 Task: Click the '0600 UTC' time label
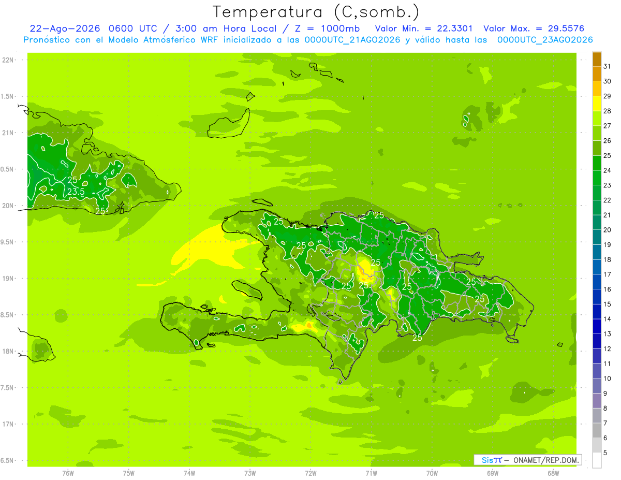coord(135,28)
